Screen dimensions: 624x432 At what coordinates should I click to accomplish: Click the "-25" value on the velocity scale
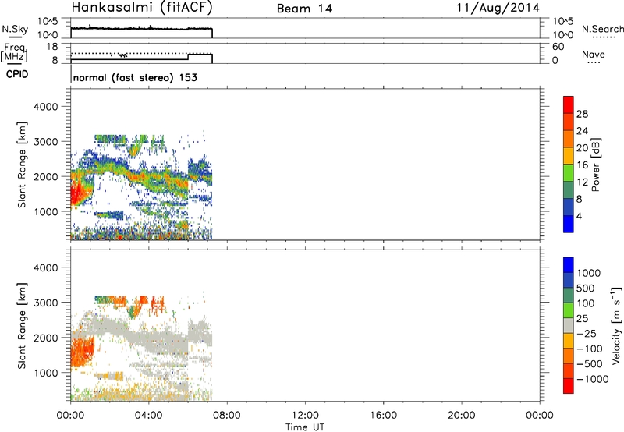(586, 333)
